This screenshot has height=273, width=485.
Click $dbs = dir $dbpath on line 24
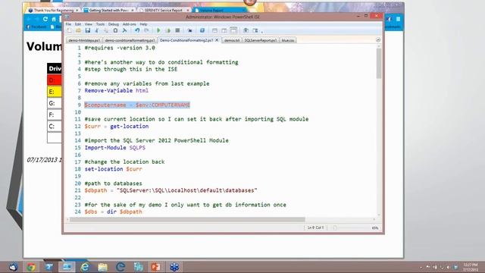[x=113, y=212]
